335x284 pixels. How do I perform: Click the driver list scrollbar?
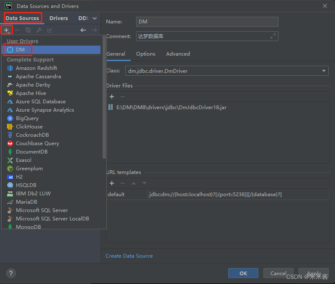pyautogui.click(x=104, y=97)
